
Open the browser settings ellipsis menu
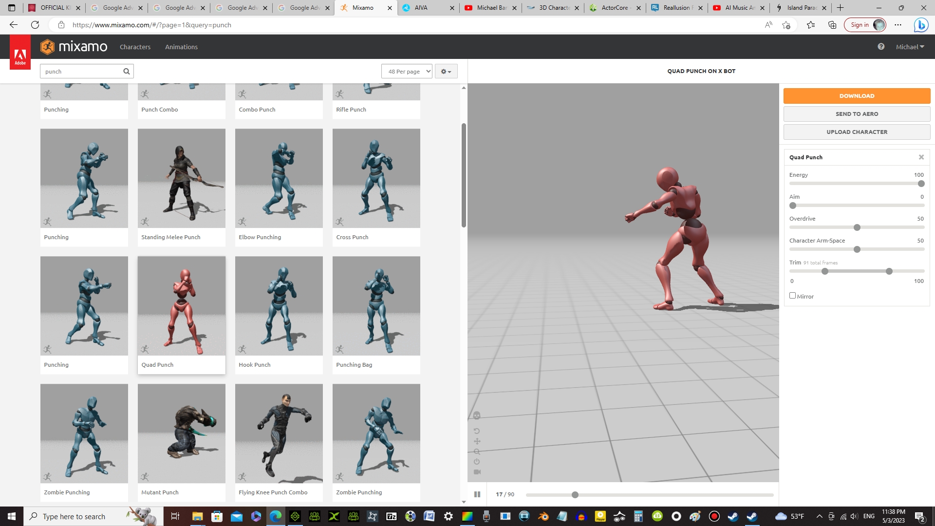[x=898, y=25]
